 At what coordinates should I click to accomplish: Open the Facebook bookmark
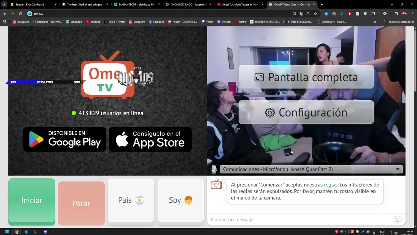156,22
